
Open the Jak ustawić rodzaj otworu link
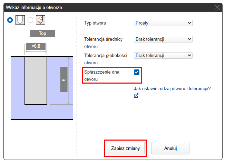[172, 89]
